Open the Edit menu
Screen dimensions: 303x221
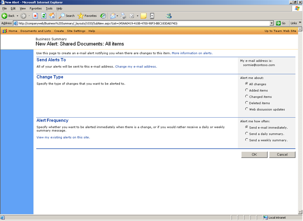click(x=13, y=8)
